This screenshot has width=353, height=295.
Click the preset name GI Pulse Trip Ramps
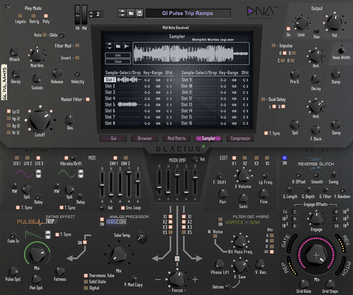tap(187, 13)
